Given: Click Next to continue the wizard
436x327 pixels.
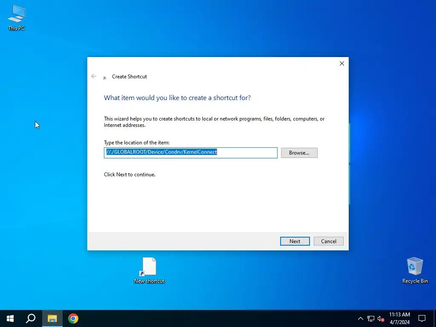Looking at the screenshot, I should pos(295,241).
